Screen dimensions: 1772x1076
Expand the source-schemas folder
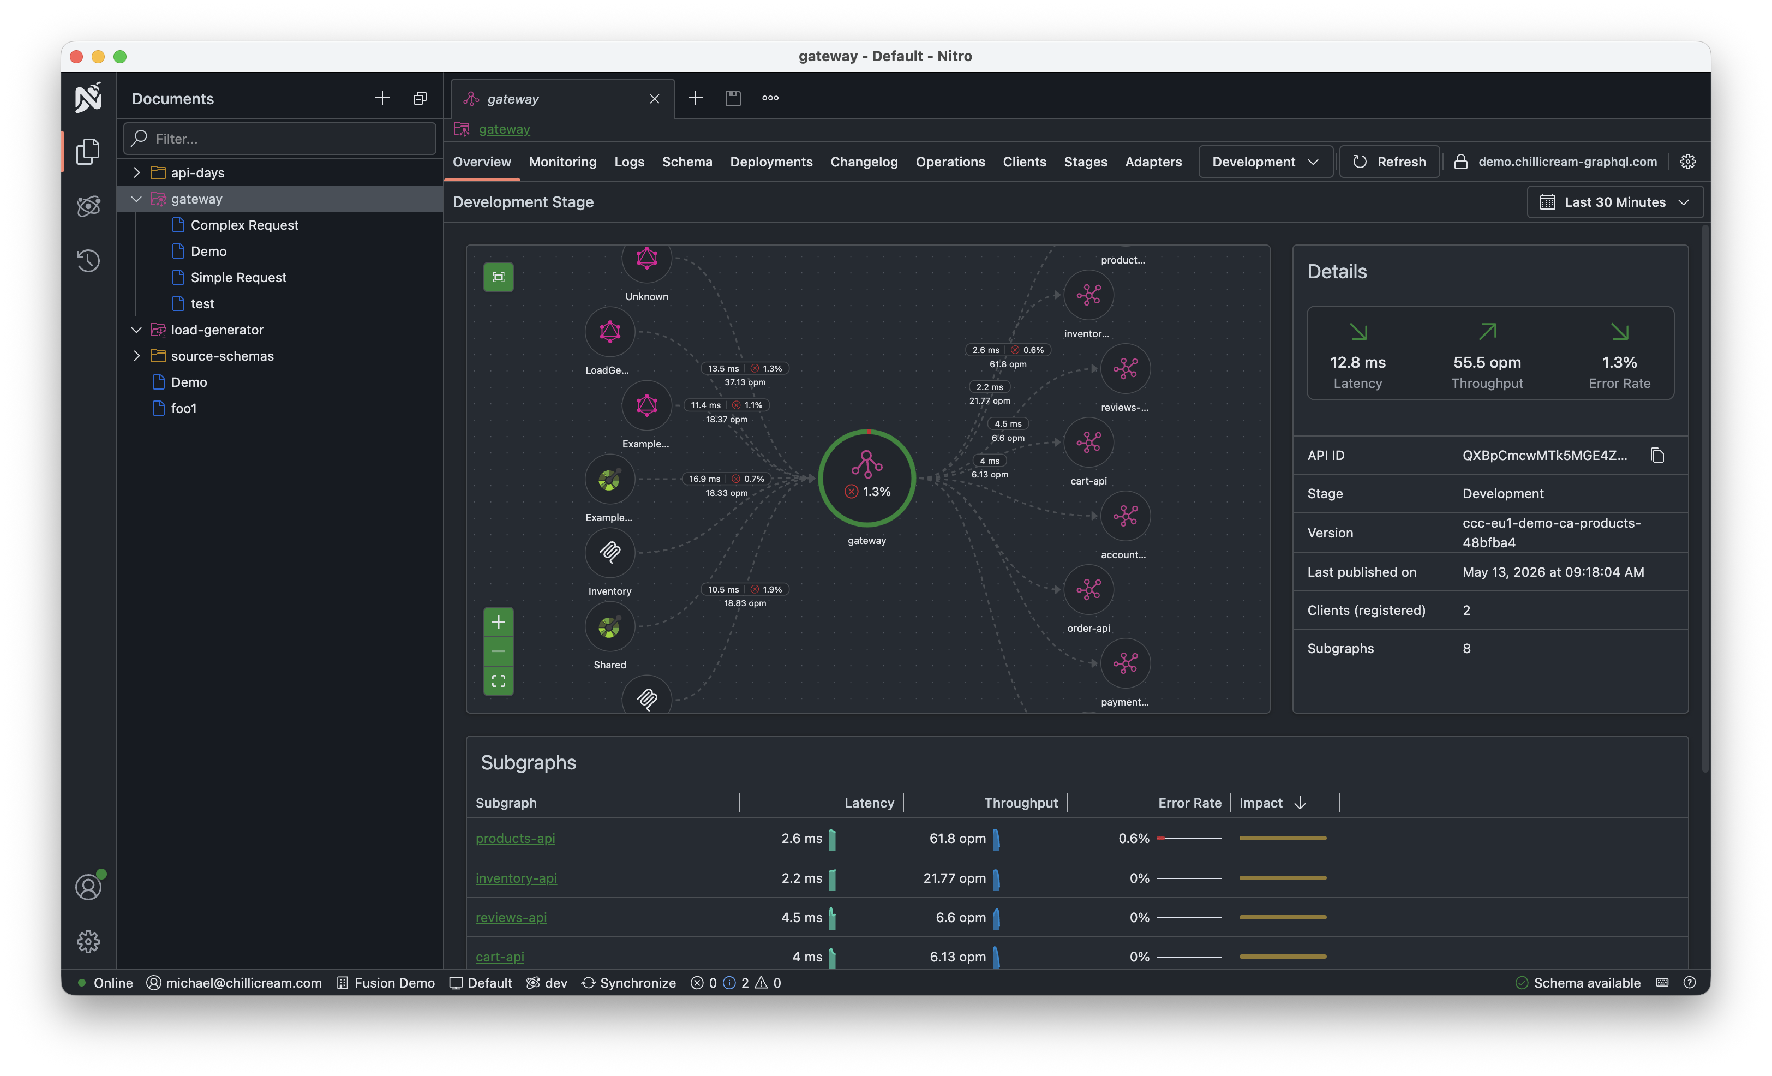point(136,356)
